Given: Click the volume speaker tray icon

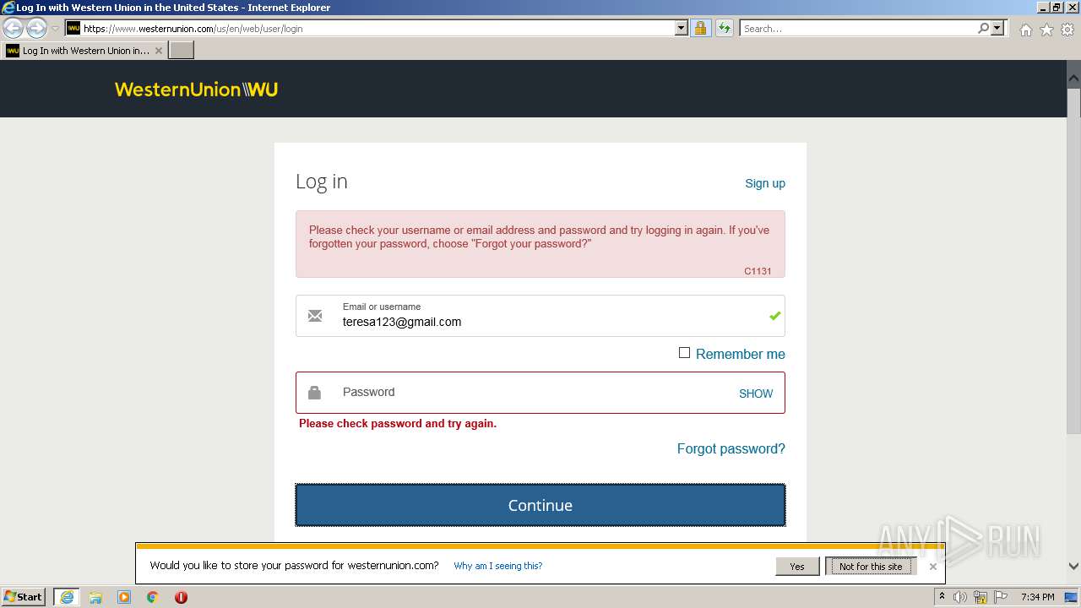Looking at the screenshot, I should 960,597.
